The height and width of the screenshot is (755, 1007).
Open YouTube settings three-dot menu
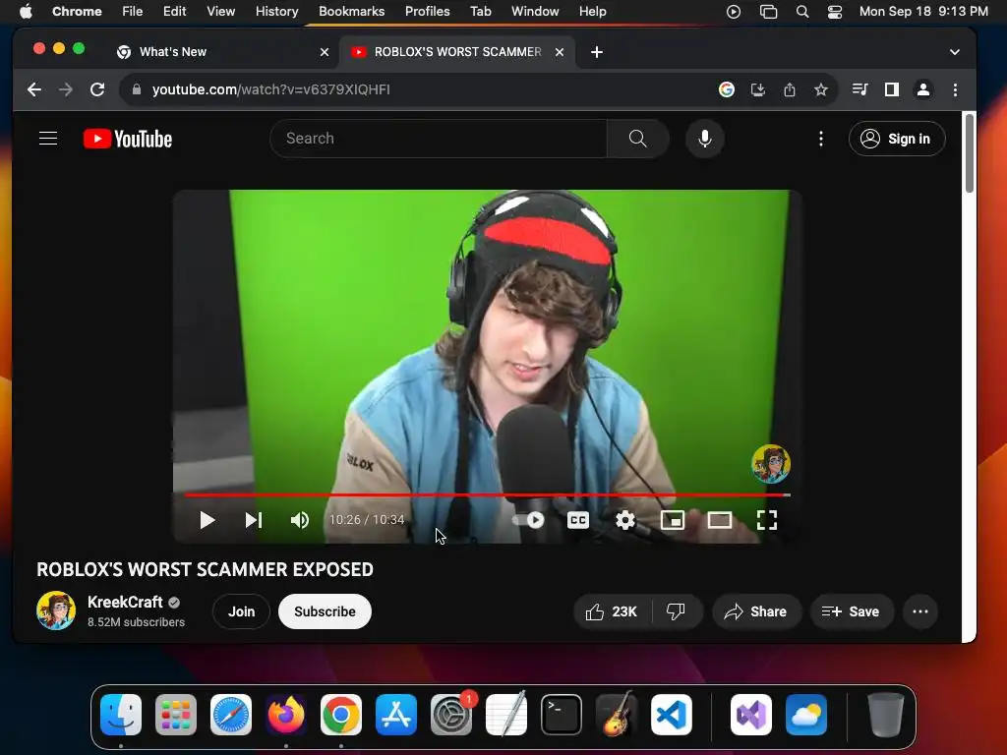click(x=821, y=139)
